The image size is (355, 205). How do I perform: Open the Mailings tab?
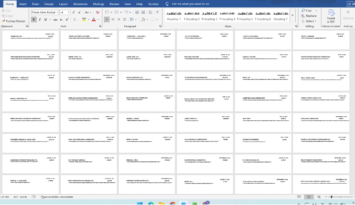pos(99,4)
